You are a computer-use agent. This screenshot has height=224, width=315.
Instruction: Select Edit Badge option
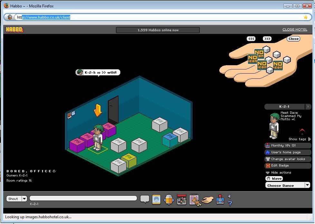pyautogui.click(x=280, y=166)
